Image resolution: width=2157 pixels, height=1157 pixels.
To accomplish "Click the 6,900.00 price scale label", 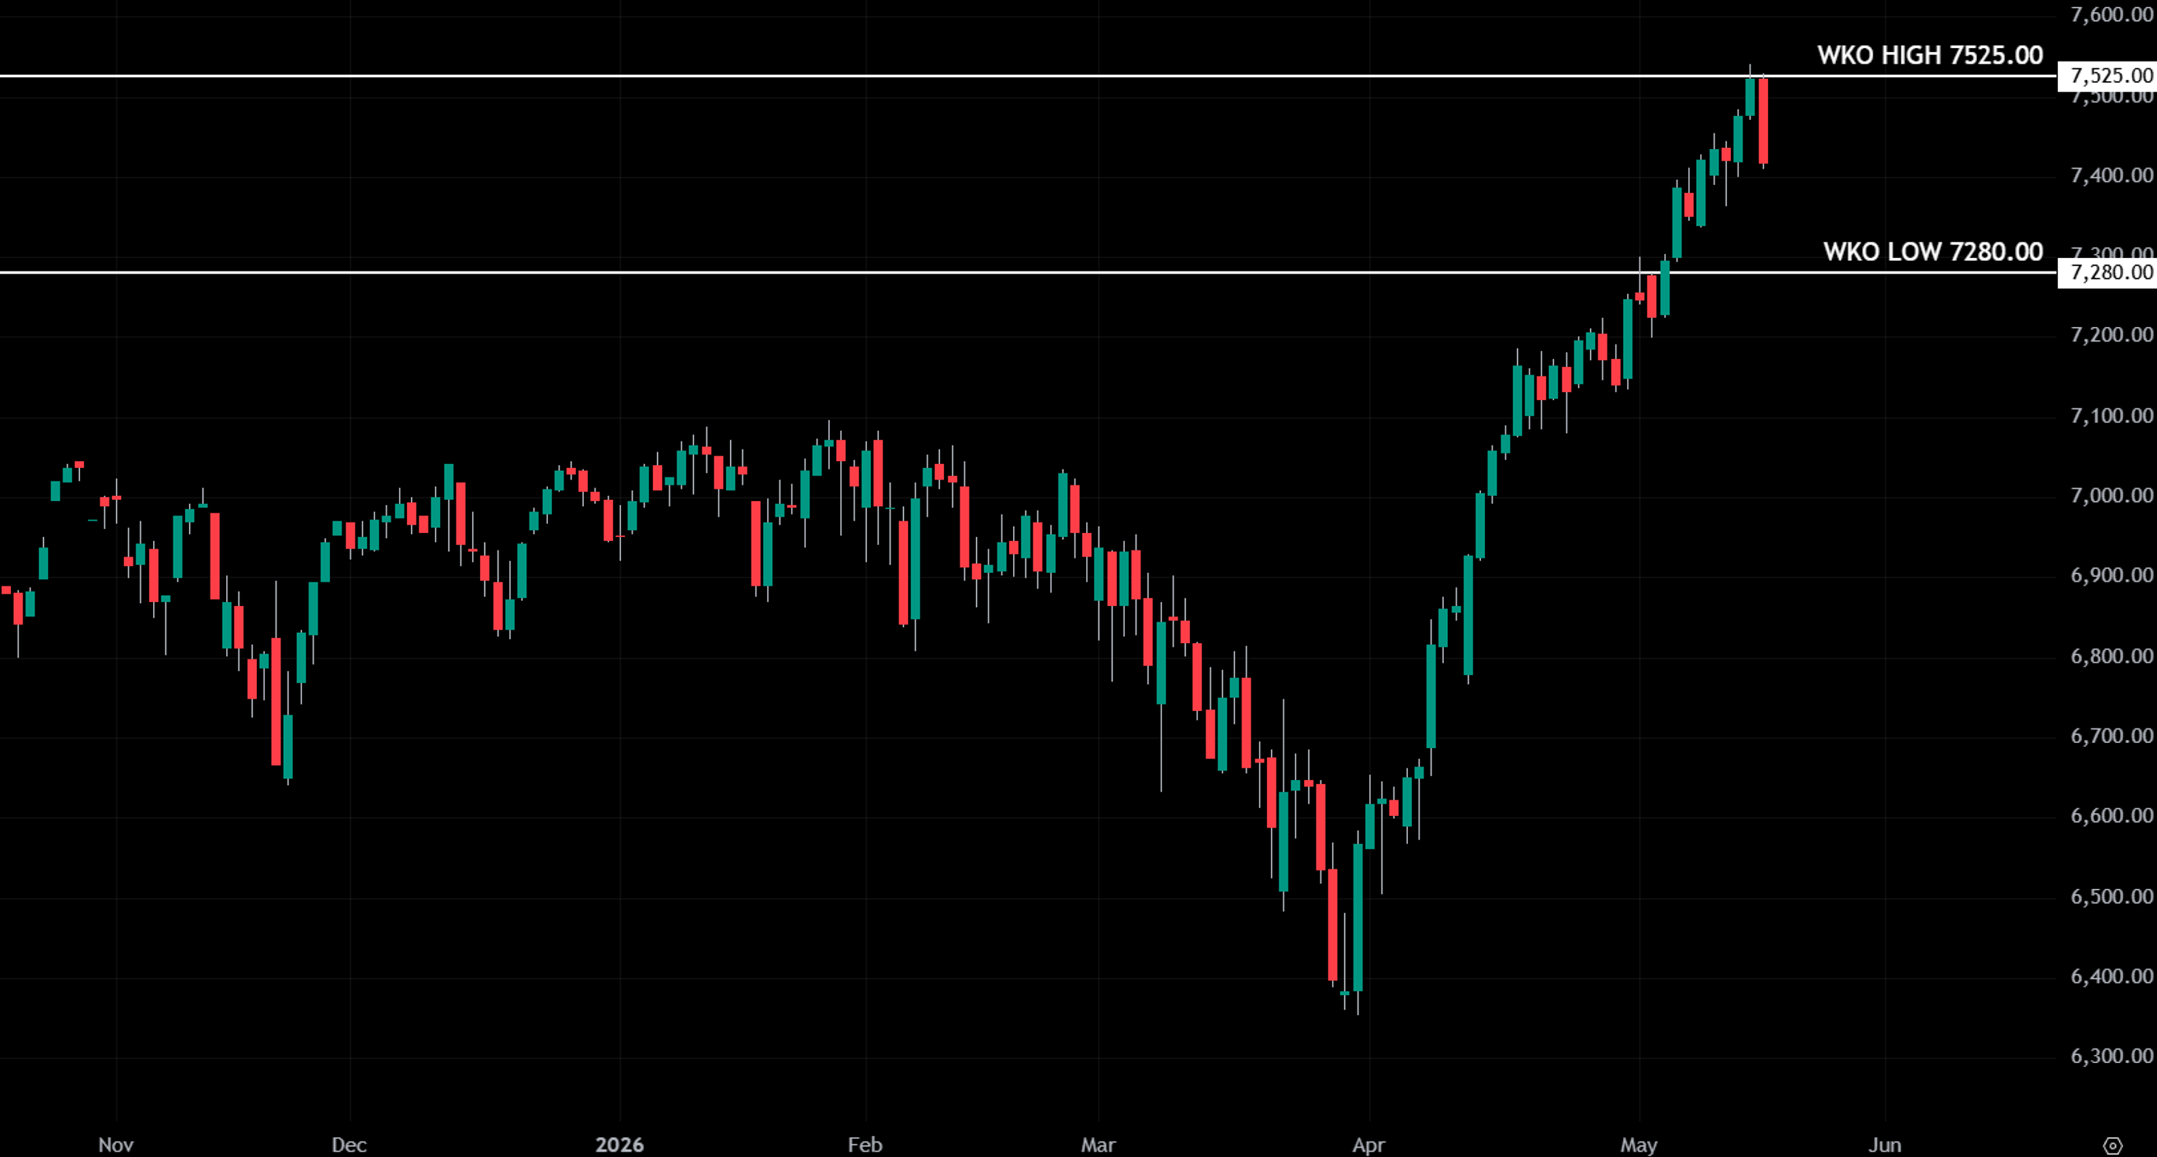I will pos(2111,575).
